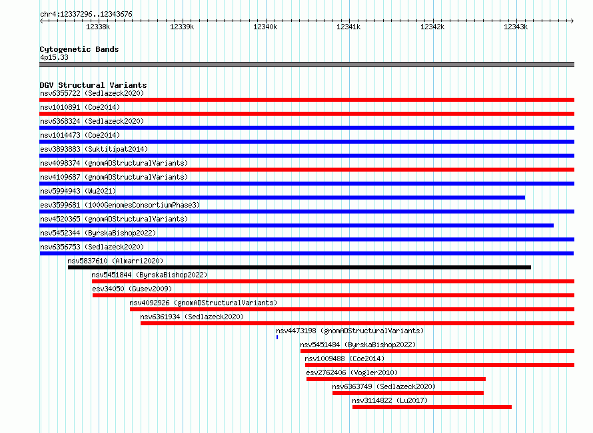Click the DGV Structural Variants track title
Image resolution: width=593 pixels, height=433 pixels.
click(x=93, y=85)
